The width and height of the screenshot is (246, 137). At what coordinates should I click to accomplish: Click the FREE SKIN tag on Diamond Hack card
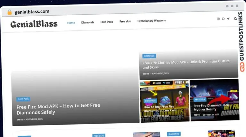coord(200,99)
